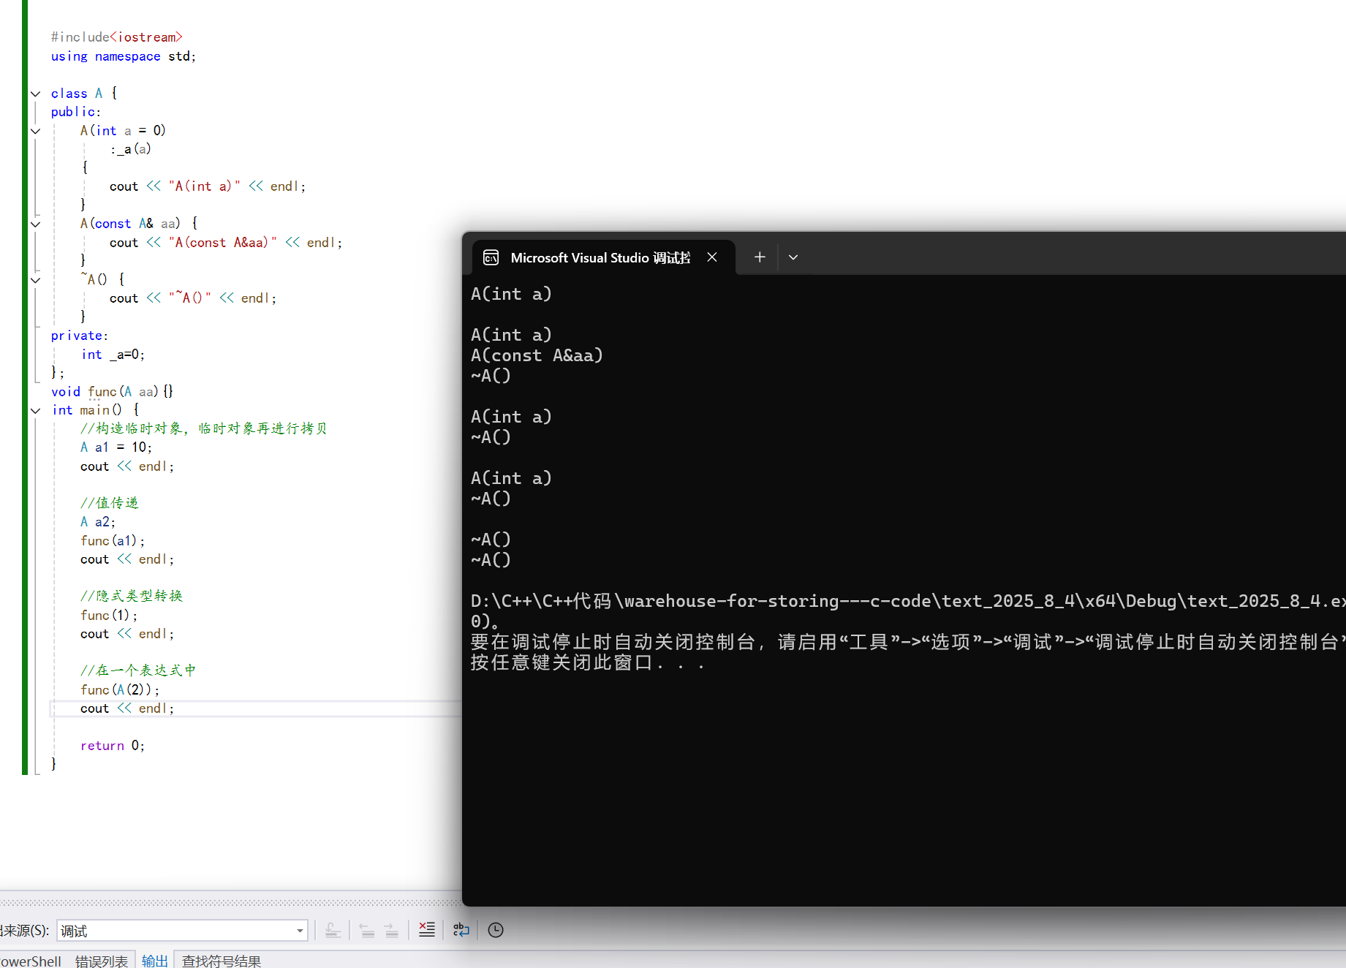Click the 'func(1);' implicit conversion line

(109, 616)
